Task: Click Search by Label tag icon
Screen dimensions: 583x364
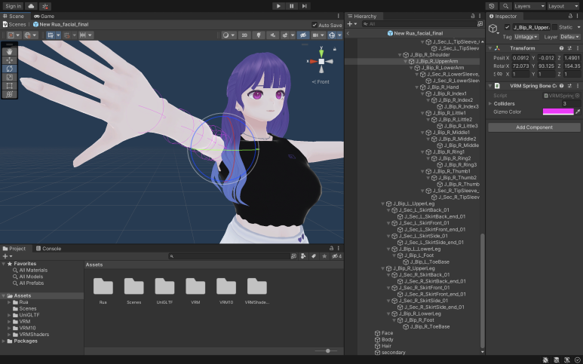Action: click(x=314, y=256)
